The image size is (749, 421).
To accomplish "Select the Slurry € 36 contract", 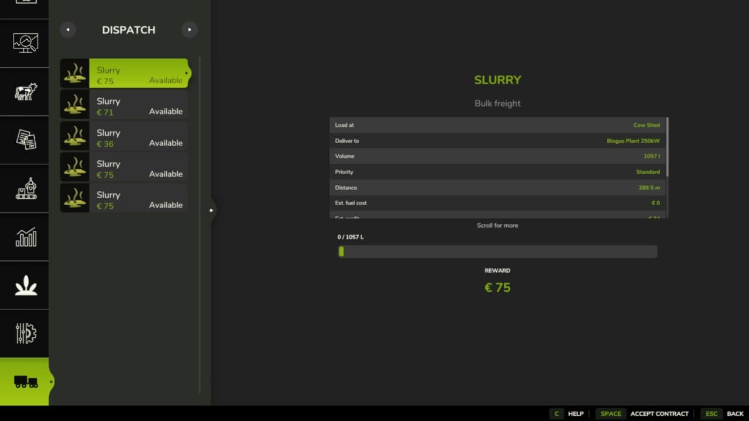I will (x=124, y=136).
